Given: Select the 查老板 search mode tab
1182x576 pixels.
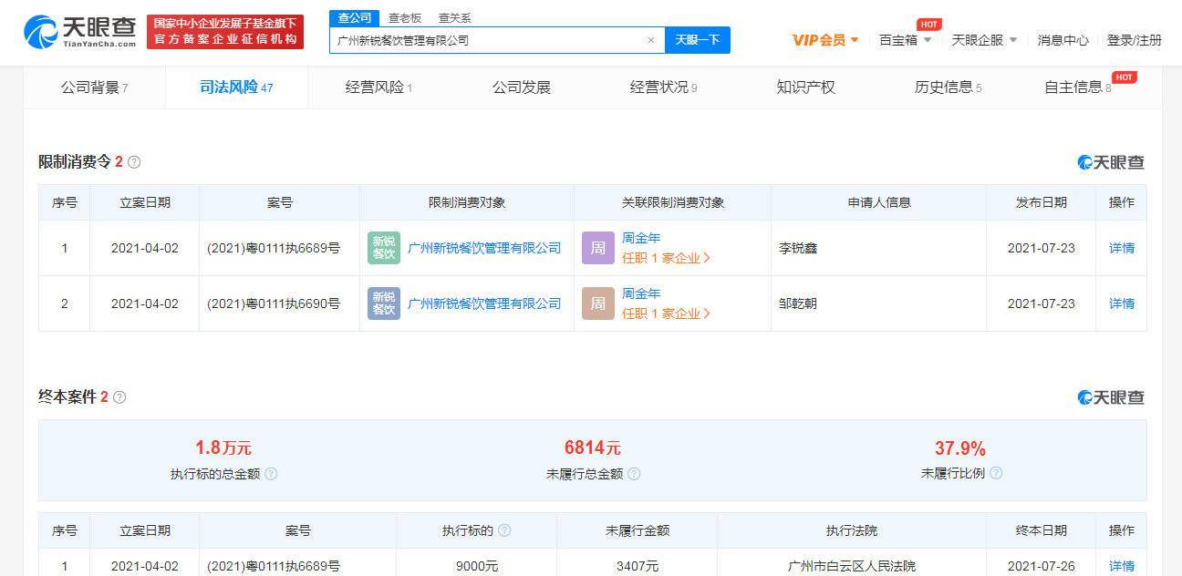Looking at the screenshot, I should 404,17.
